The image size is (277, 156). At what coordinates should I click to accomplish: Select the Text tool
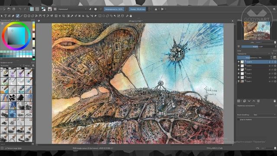pos(6,16)
